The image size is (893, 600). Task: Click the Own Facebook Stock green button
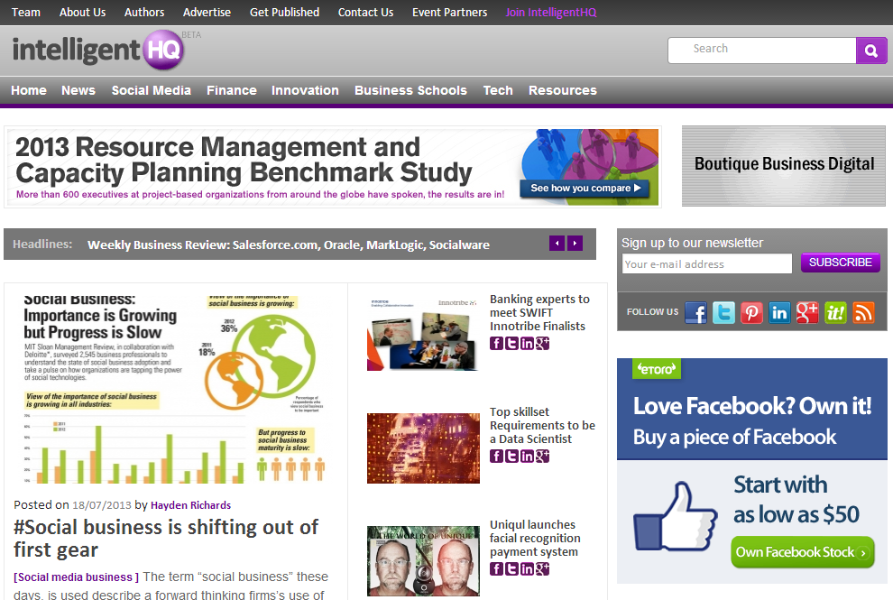(803, 552)
